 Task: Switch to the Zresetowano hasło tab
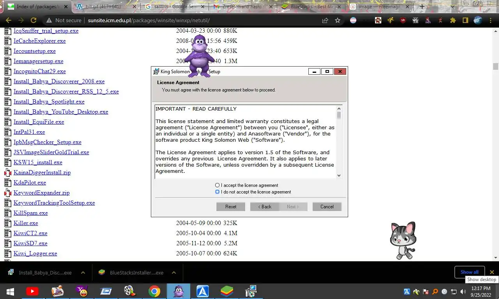point(242,7)
